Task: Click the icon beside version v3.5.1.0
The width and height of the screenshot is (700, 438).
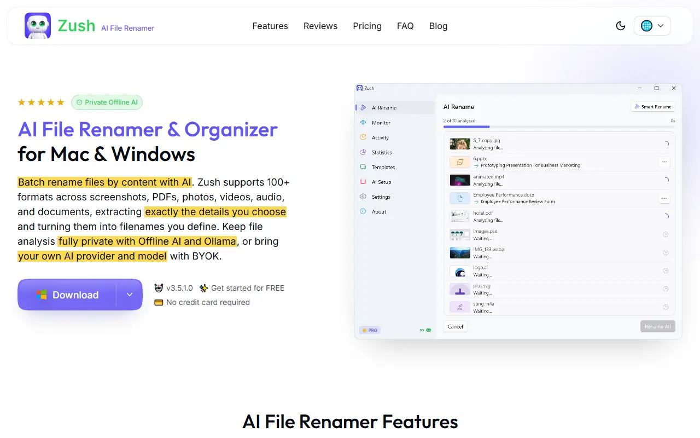Action: [x=159, y=288]
